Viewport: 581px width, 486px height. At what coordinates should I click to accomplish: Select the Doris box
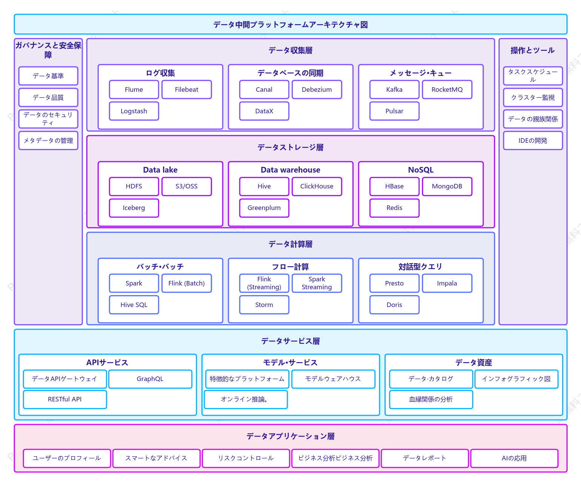click(x=395, y=305)
